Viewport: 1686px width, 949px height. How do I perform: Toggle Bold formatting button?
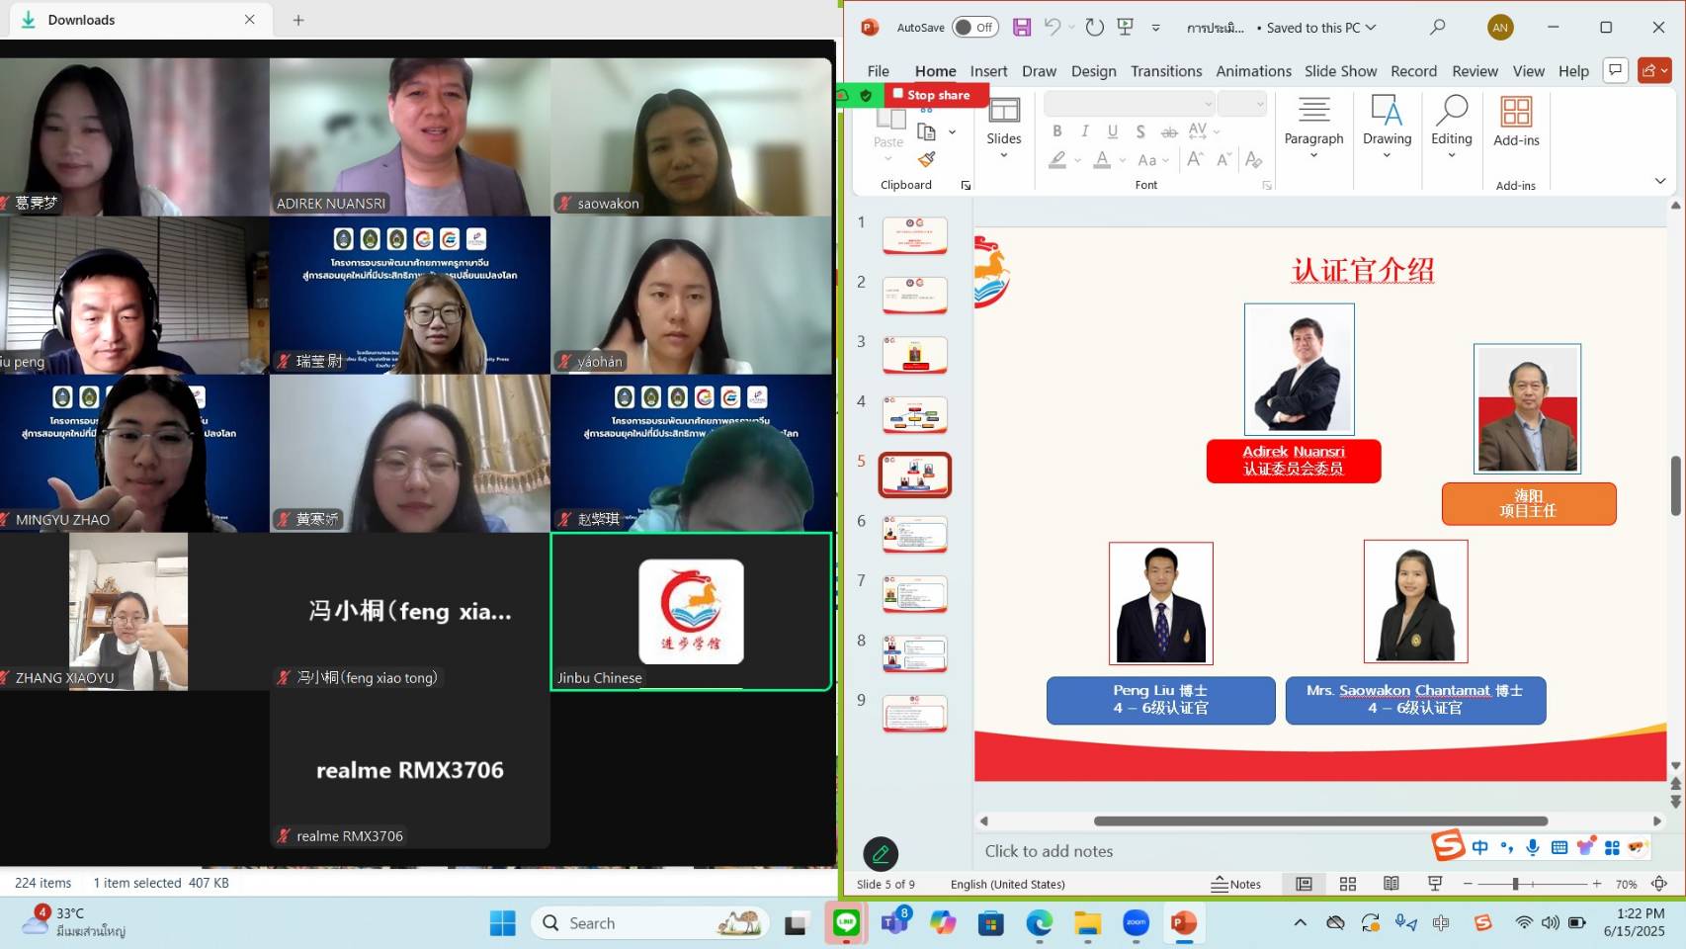[1056, 131]
